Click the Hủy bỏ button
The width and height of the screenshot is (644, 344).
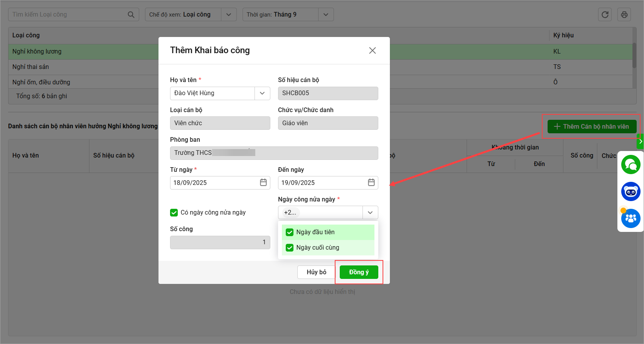click(x=316, y=272)
